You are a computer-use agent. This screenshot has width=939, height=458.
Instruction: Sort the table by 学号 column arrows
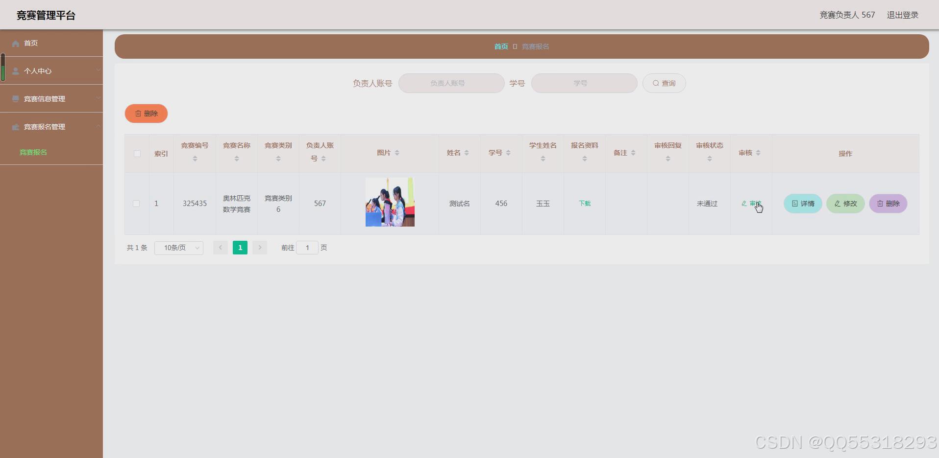(508, 153)
